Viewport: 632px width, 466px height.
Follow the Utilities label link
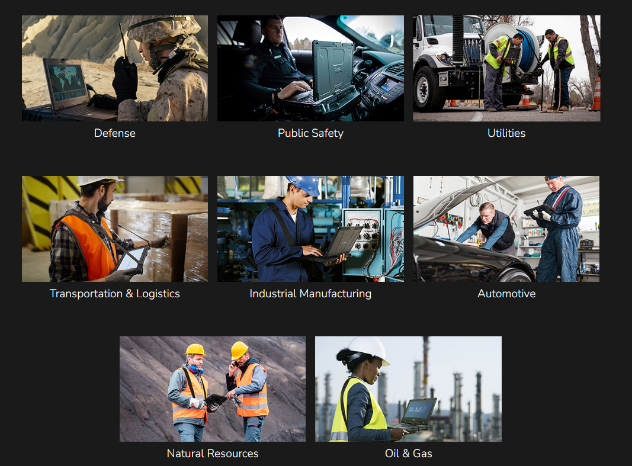click(506, 133)
